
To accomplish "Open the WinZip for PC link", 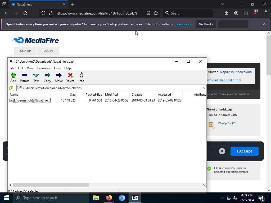I will (x=227, y=123).
